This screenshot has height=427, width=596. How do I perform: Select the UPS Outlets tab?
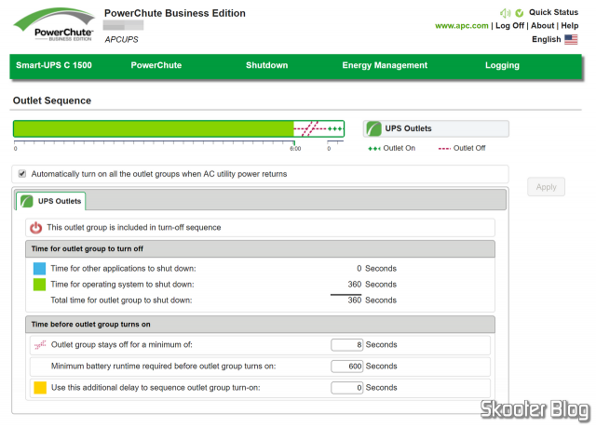tap(51, 201)
